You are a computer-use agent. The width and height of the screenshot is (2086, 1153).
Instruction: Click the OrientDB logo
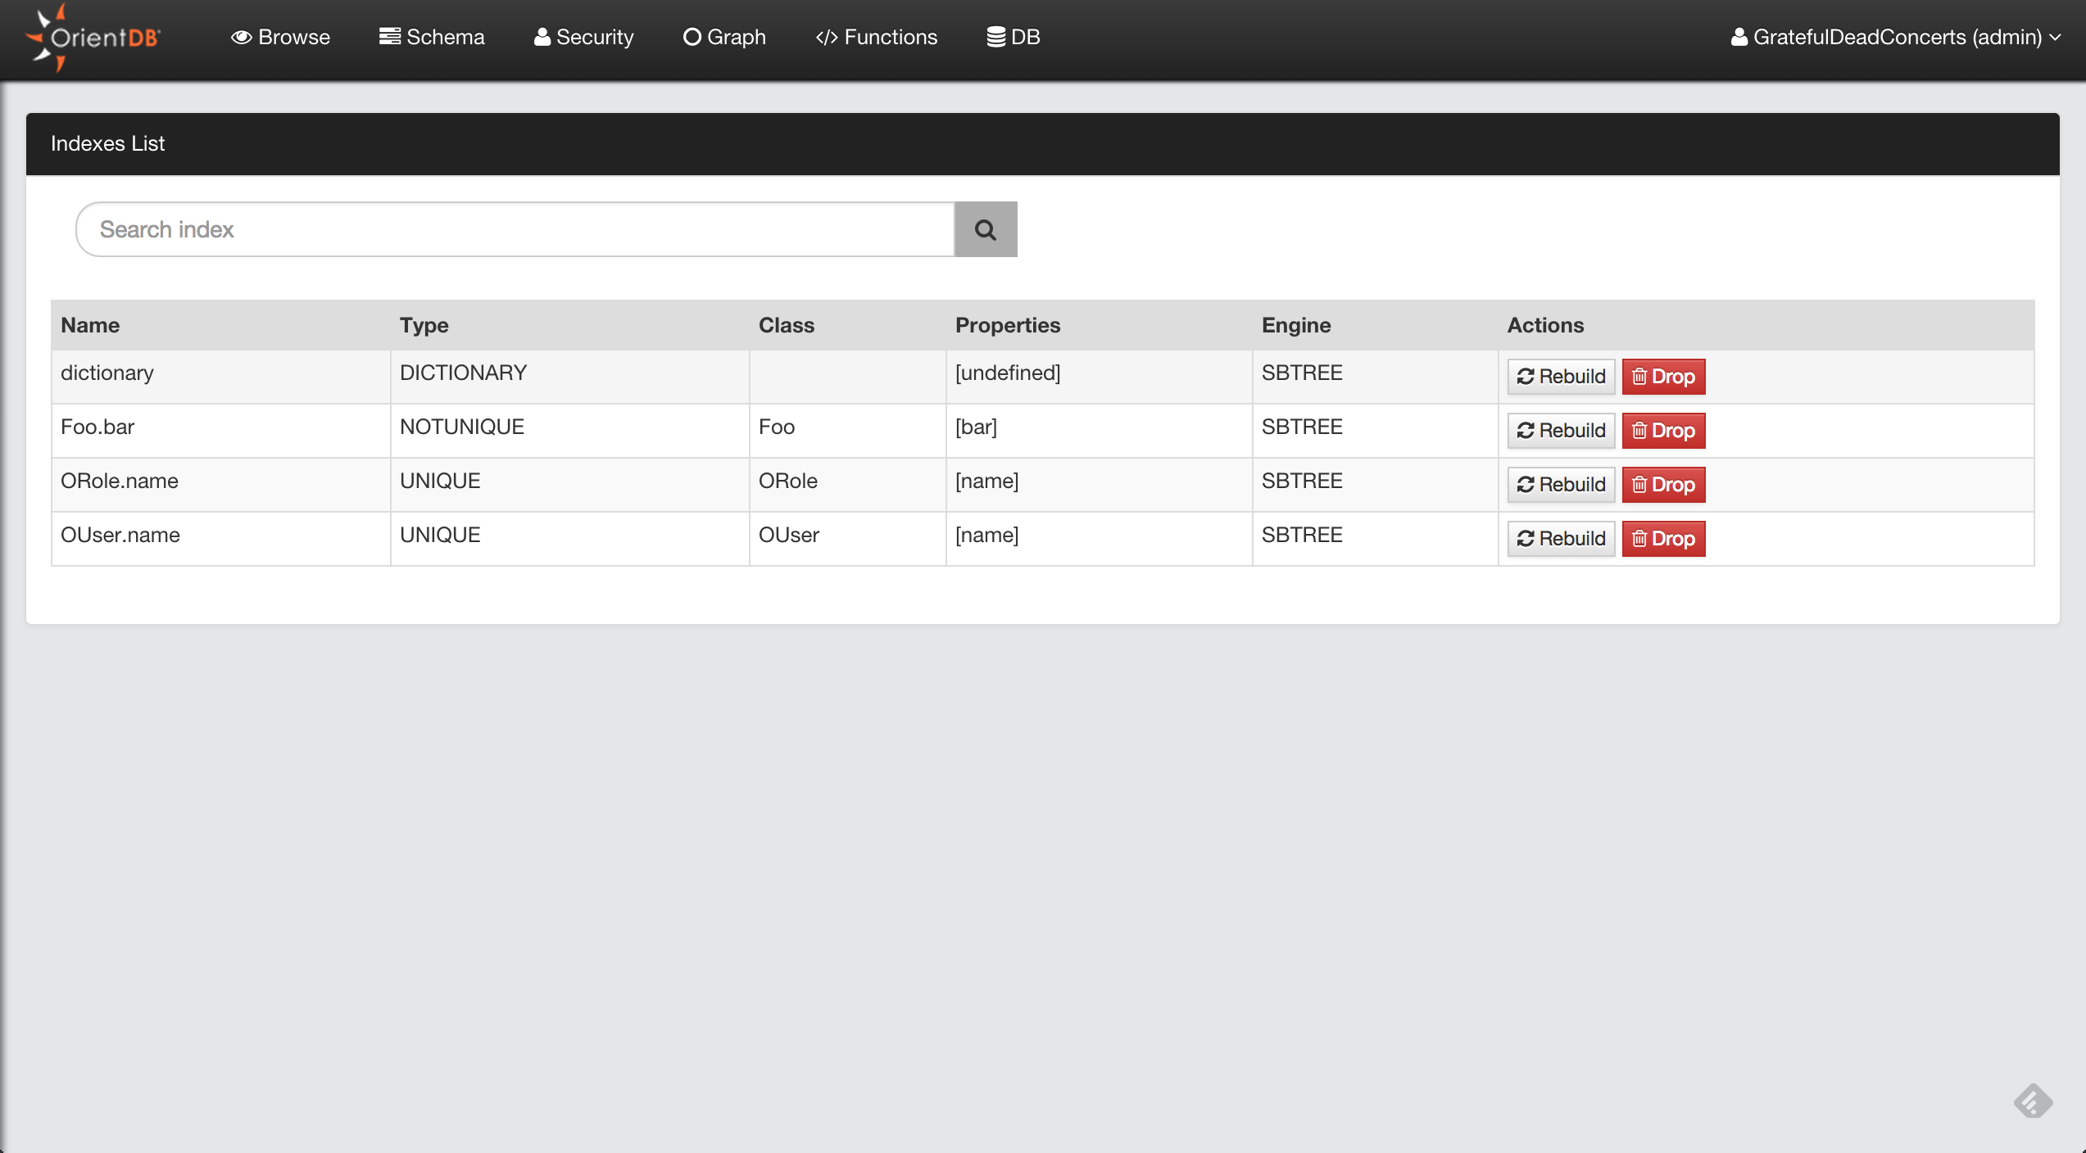[93, 38]
